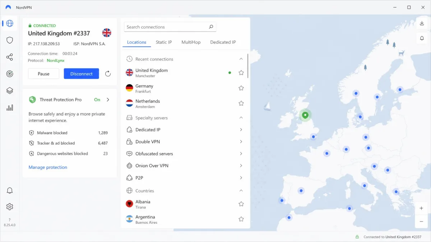Open the Manage protection link
The height and width of the screenshot is (242, 431).
(x=48, y=167)
